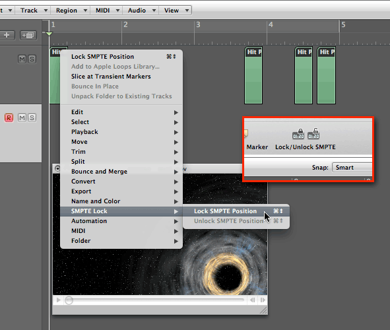390x330 pixels.
Task: Click the movie window resize grip
Action: tap(263, 310)
